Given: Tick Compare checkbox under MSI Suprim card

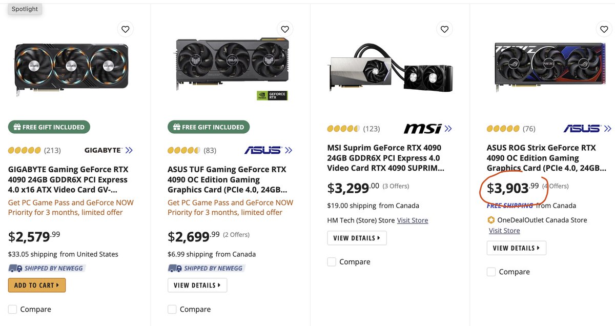Looking at the screenshot, I should point(332,261).
